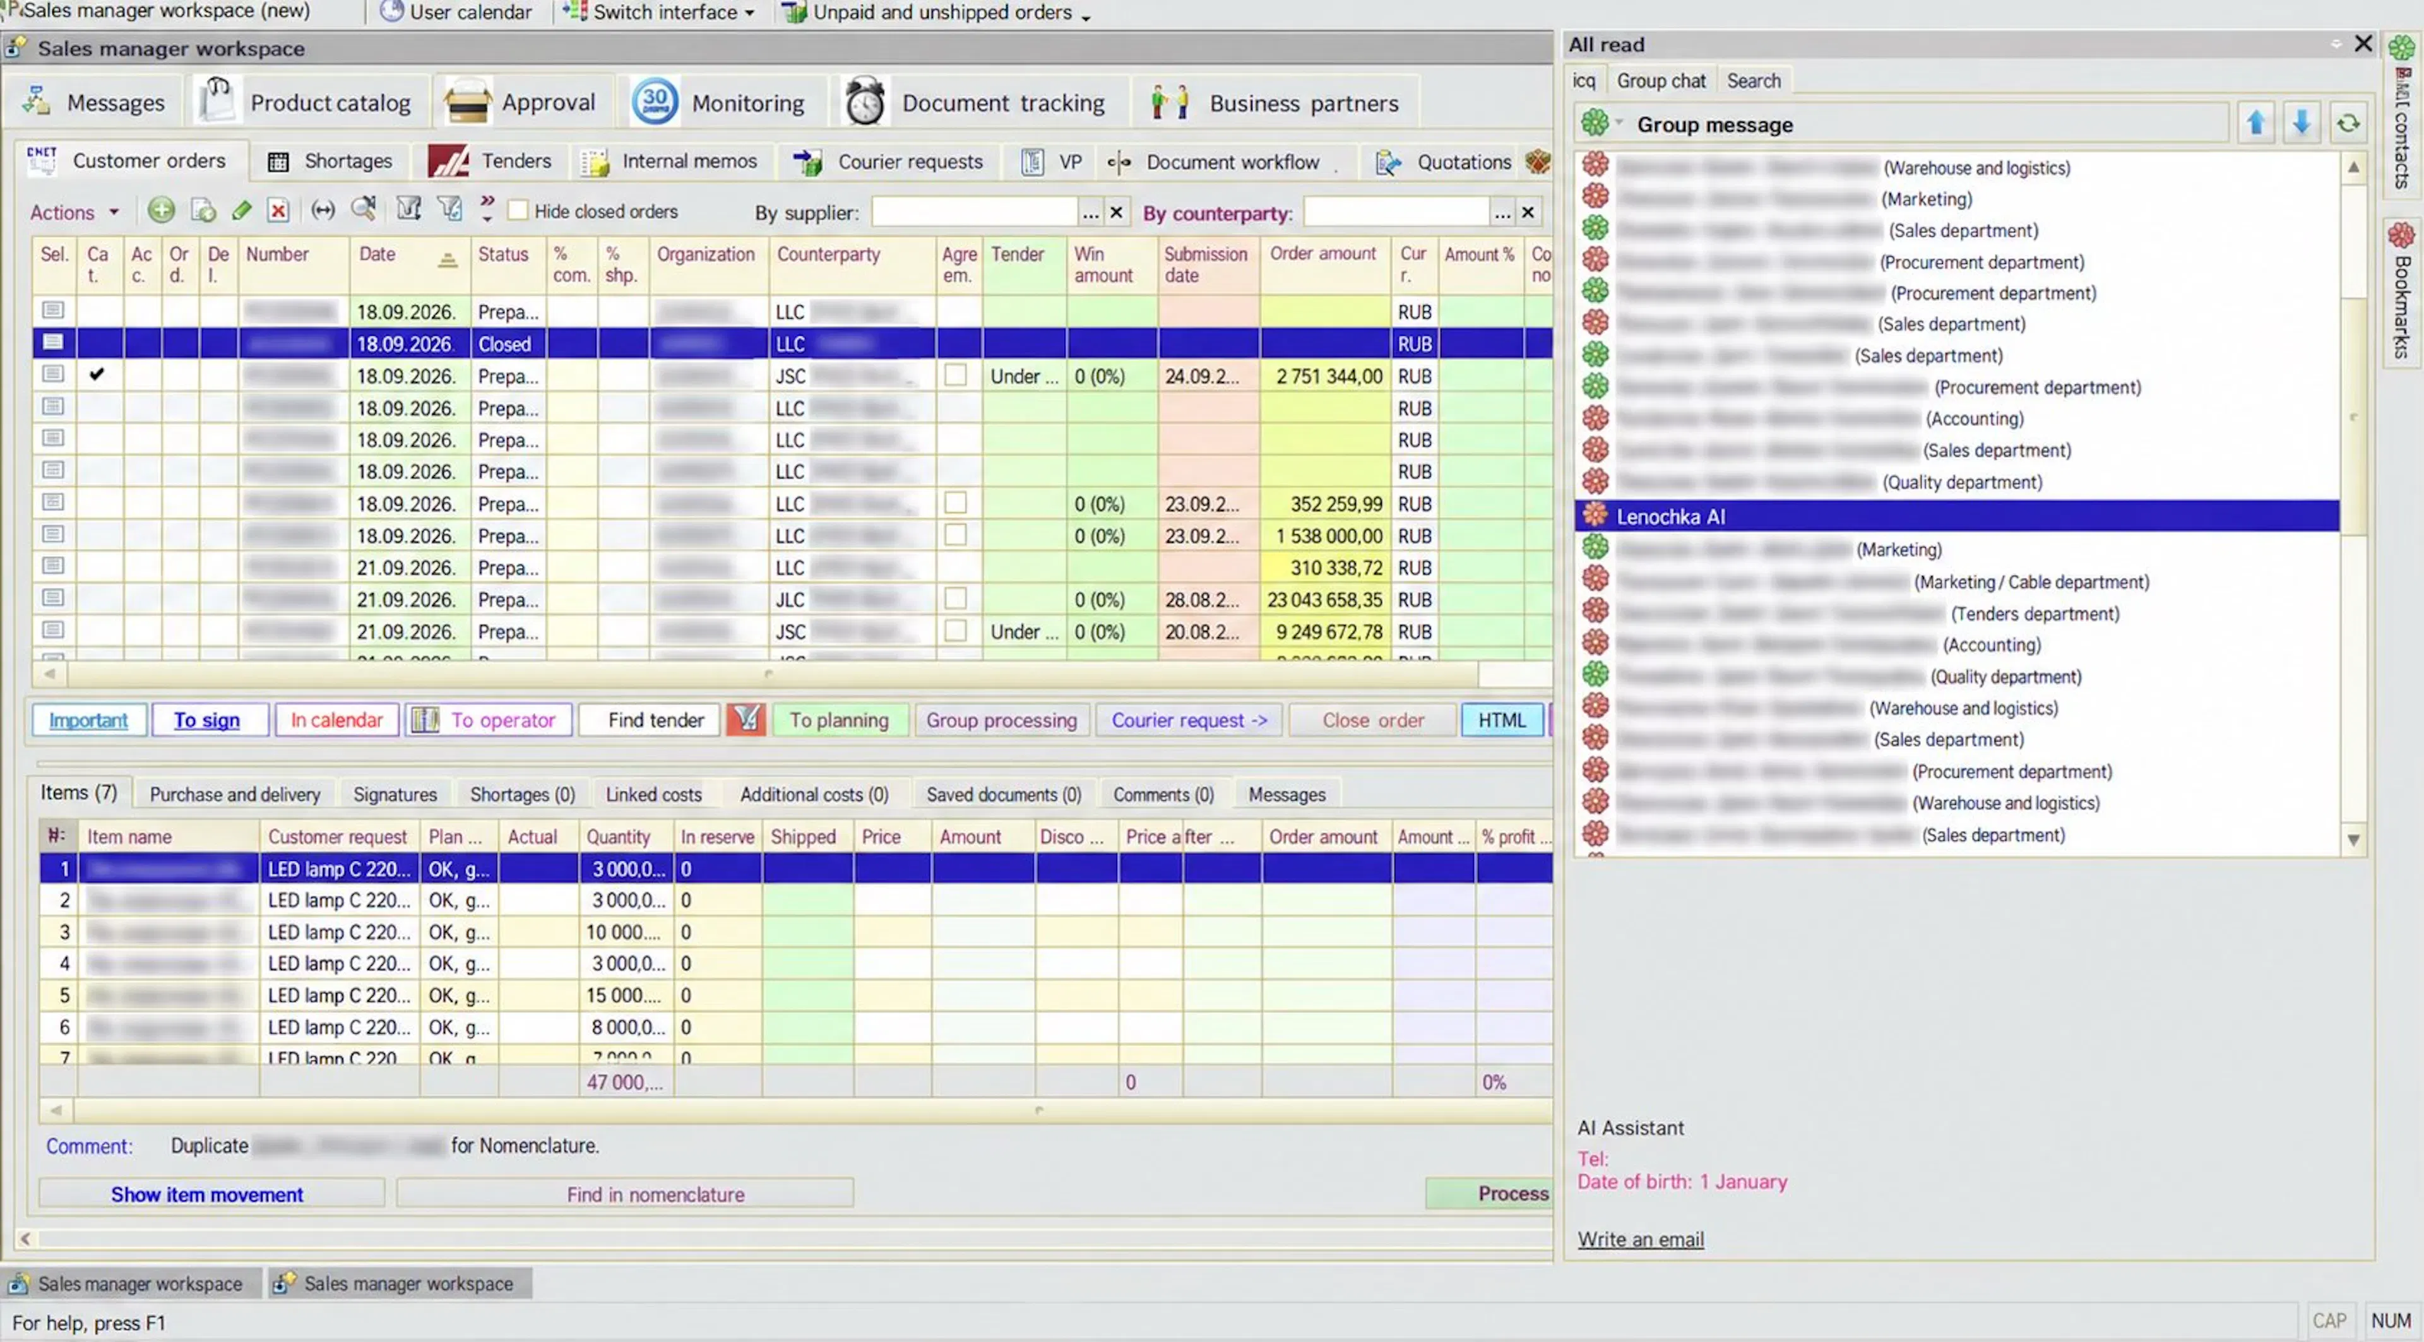Add a new order with the green plus

point(161,210)
